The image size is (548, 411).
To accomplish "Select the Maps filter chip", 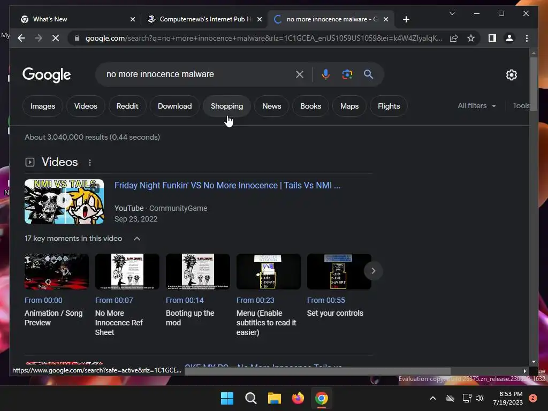I will tap(349, 106).
